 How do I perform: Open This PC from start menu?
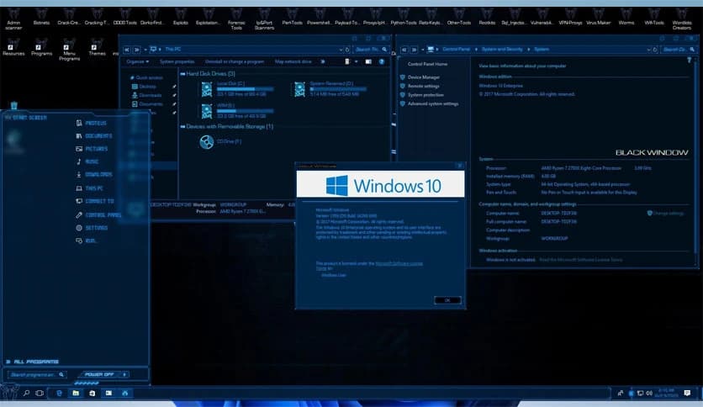coord(89,188)
